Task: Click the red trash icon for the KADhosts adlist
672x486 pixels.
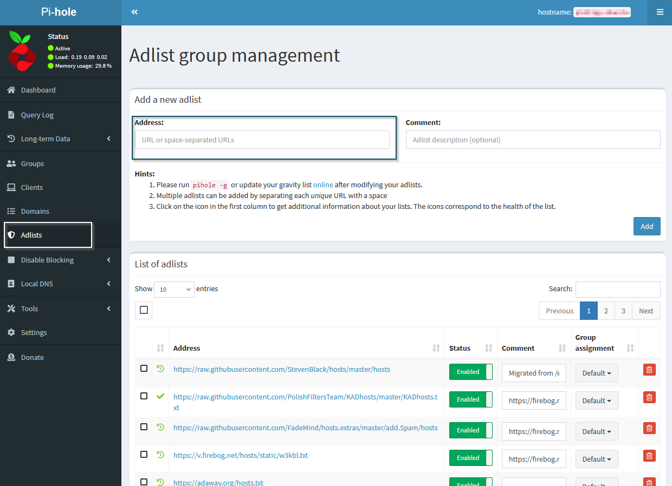Action: (x=649, y=397)
